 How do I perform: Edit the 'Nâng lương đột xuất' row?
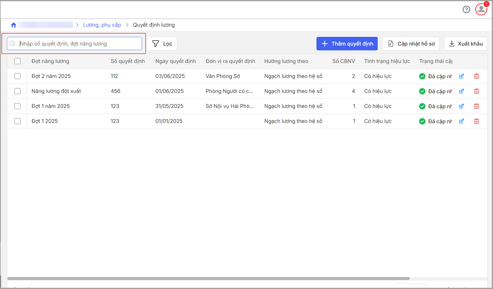(x=461, y=91)
